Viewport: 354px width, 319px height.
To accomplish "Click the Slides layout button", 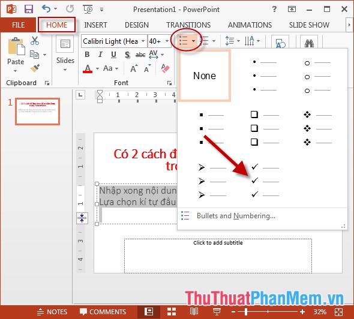I will pos(65,53).
